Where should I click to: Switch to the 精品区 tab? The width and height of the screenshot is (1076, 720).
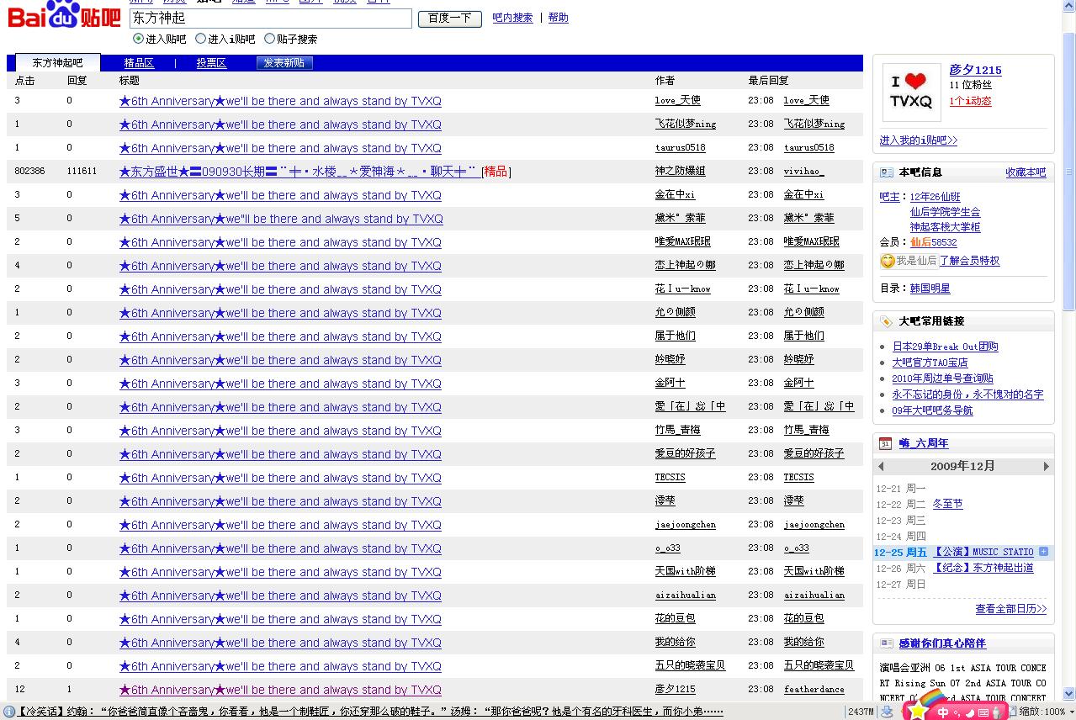pyautogui.click(x=139, y=63)
